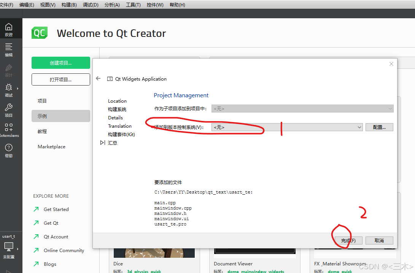The height and width of the screenshot is (273, 415).
Task: Open the version control system dropdown
Action: point(287,127)
